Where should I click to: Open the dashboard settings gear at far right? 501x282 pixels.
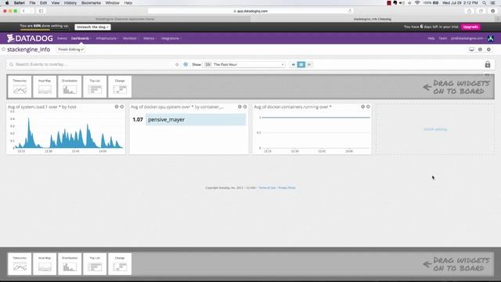coord(488,49)
